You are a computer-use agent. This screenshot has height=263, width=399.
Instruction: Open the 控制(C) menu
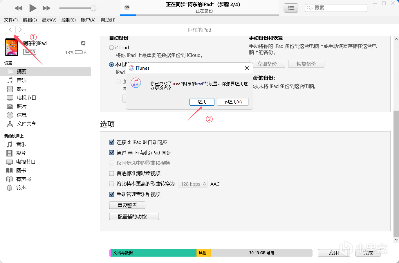(68, 20)
